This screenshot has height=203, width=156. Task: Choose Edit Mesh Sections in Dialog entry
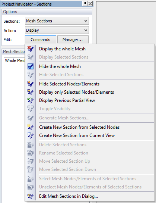pyautogui.click(x=69, y=196)
